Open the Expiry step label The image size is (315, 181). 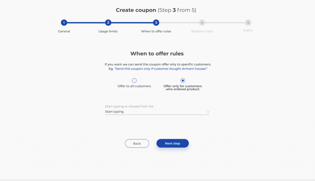coord(248,30)
